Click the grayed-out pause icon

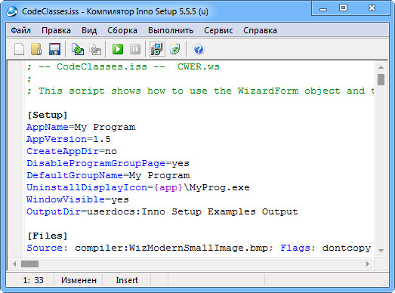click(x=135, y=49)
